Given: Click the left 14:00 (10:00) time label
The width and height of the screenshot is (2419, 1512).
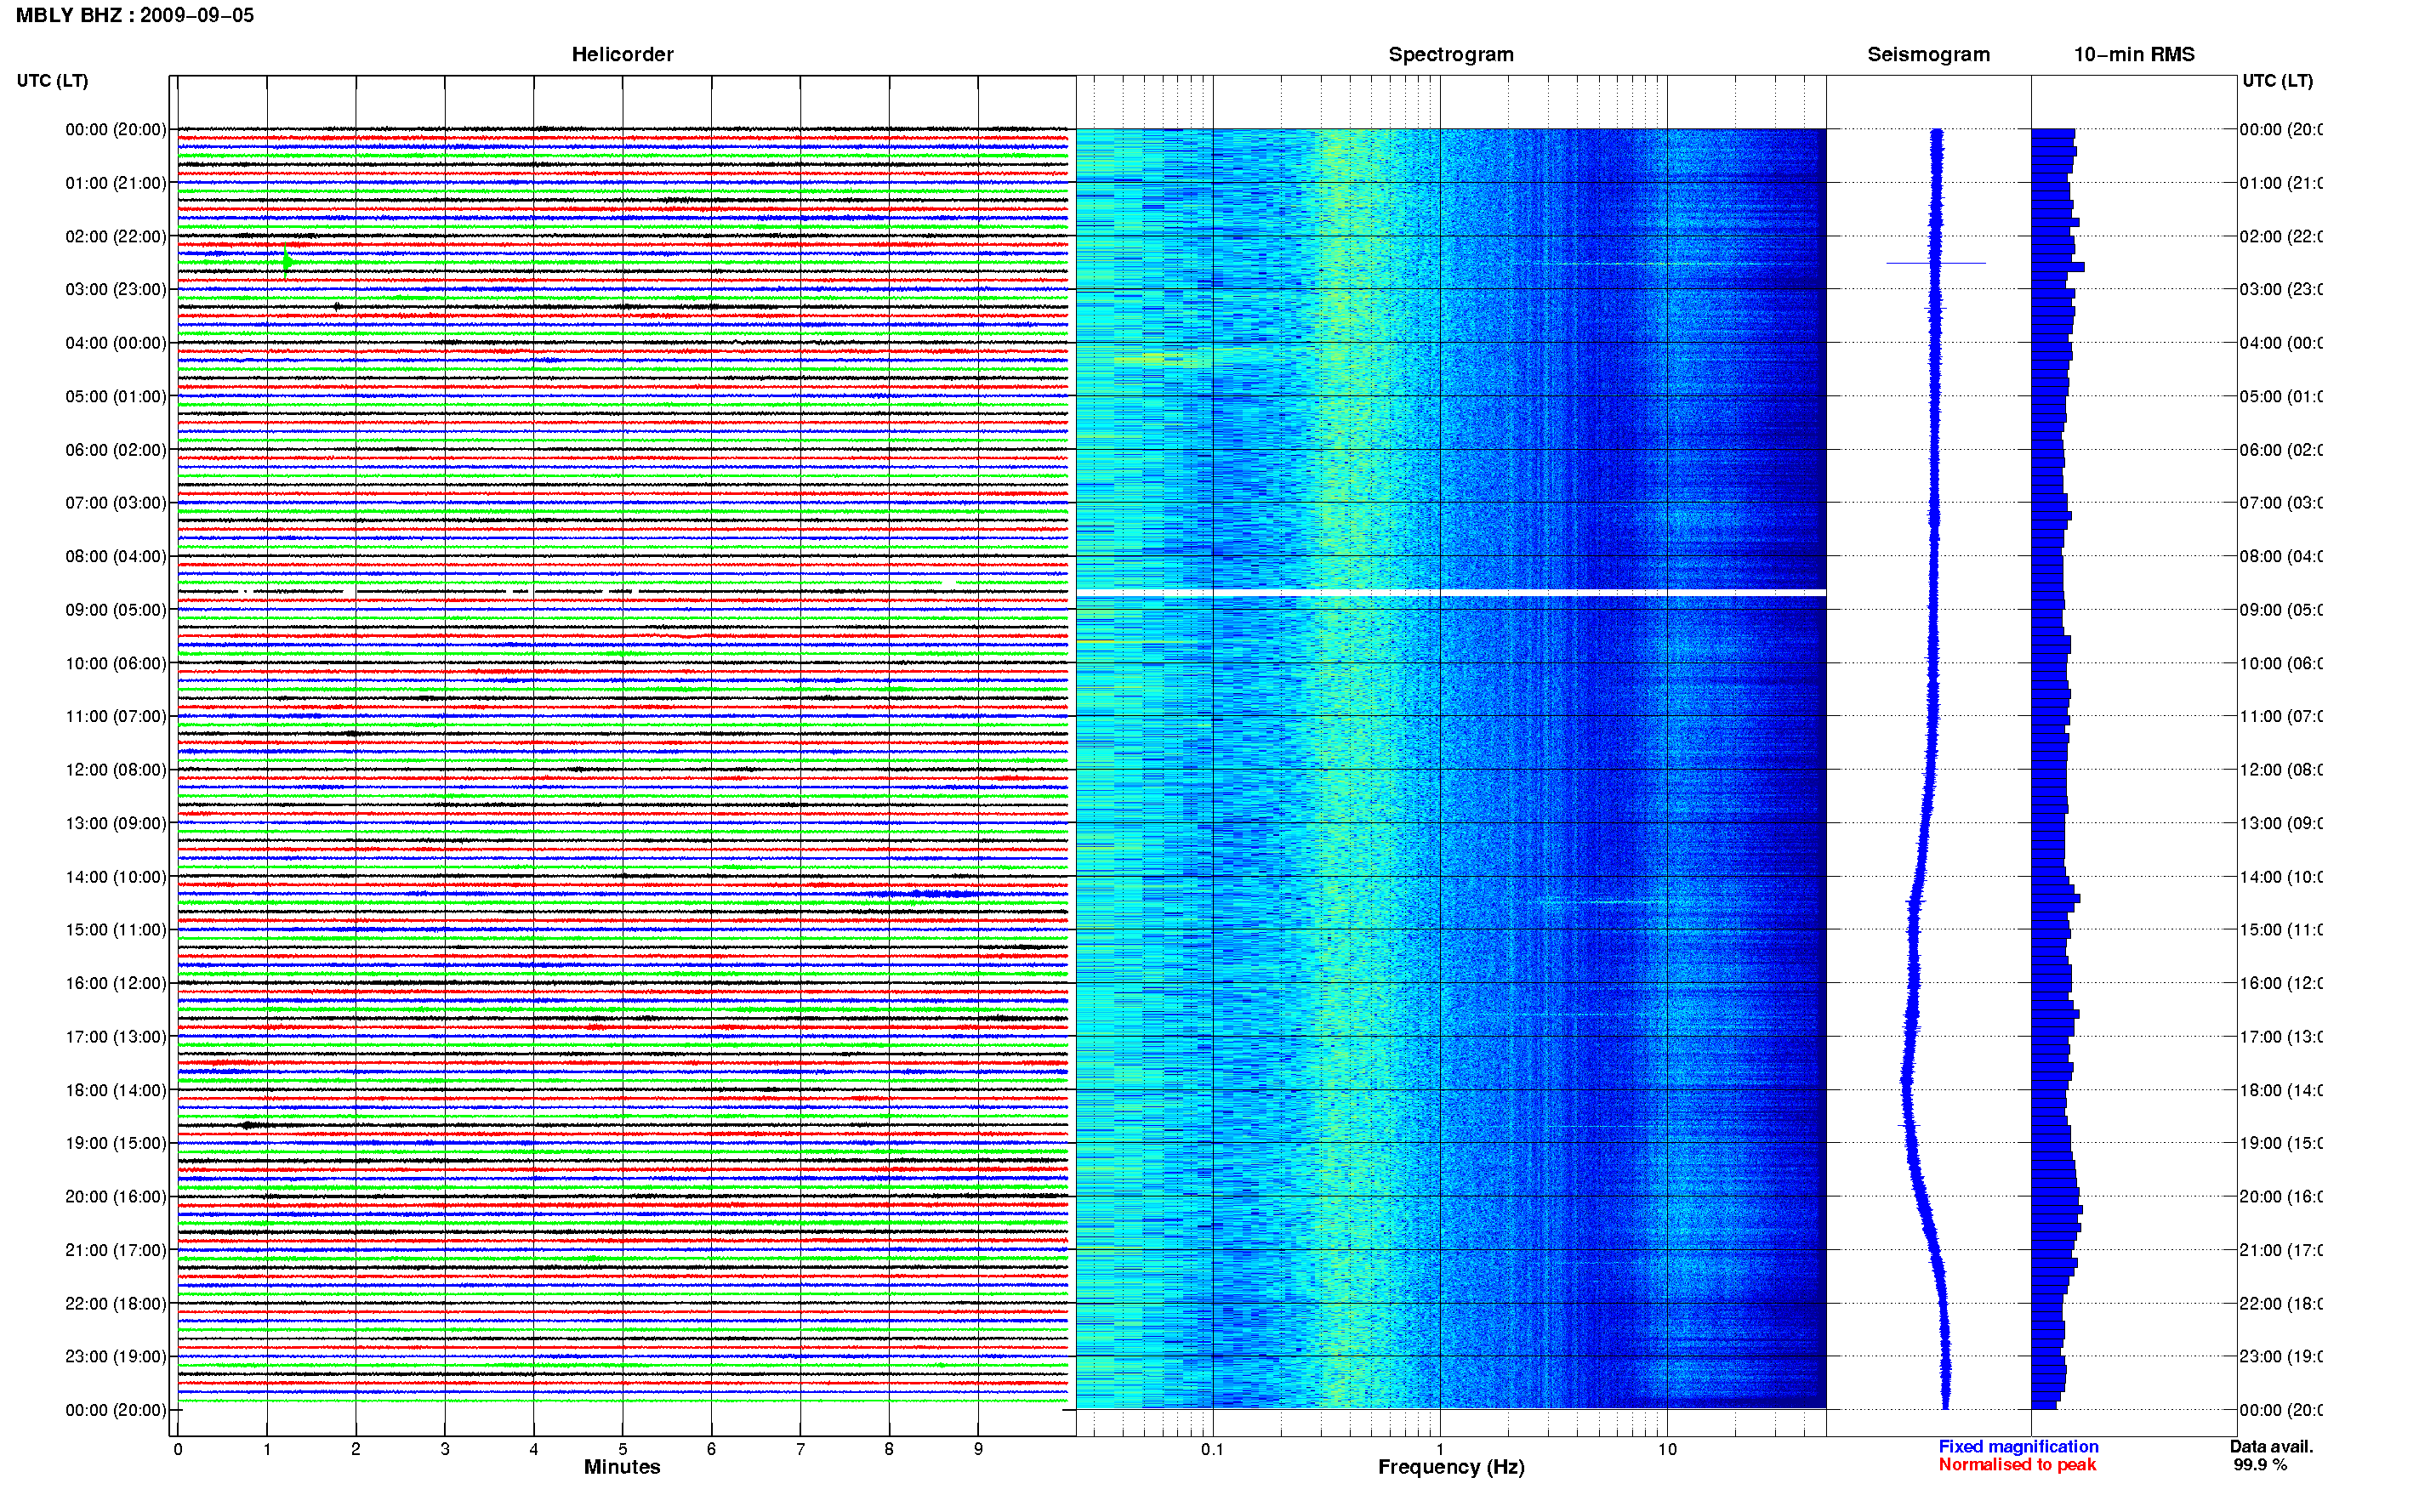Looking at the screenshot, I should pos(116,877).
